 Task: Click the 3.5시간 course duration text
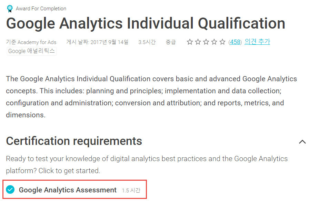pyautogui.click(x=147, y=42)
